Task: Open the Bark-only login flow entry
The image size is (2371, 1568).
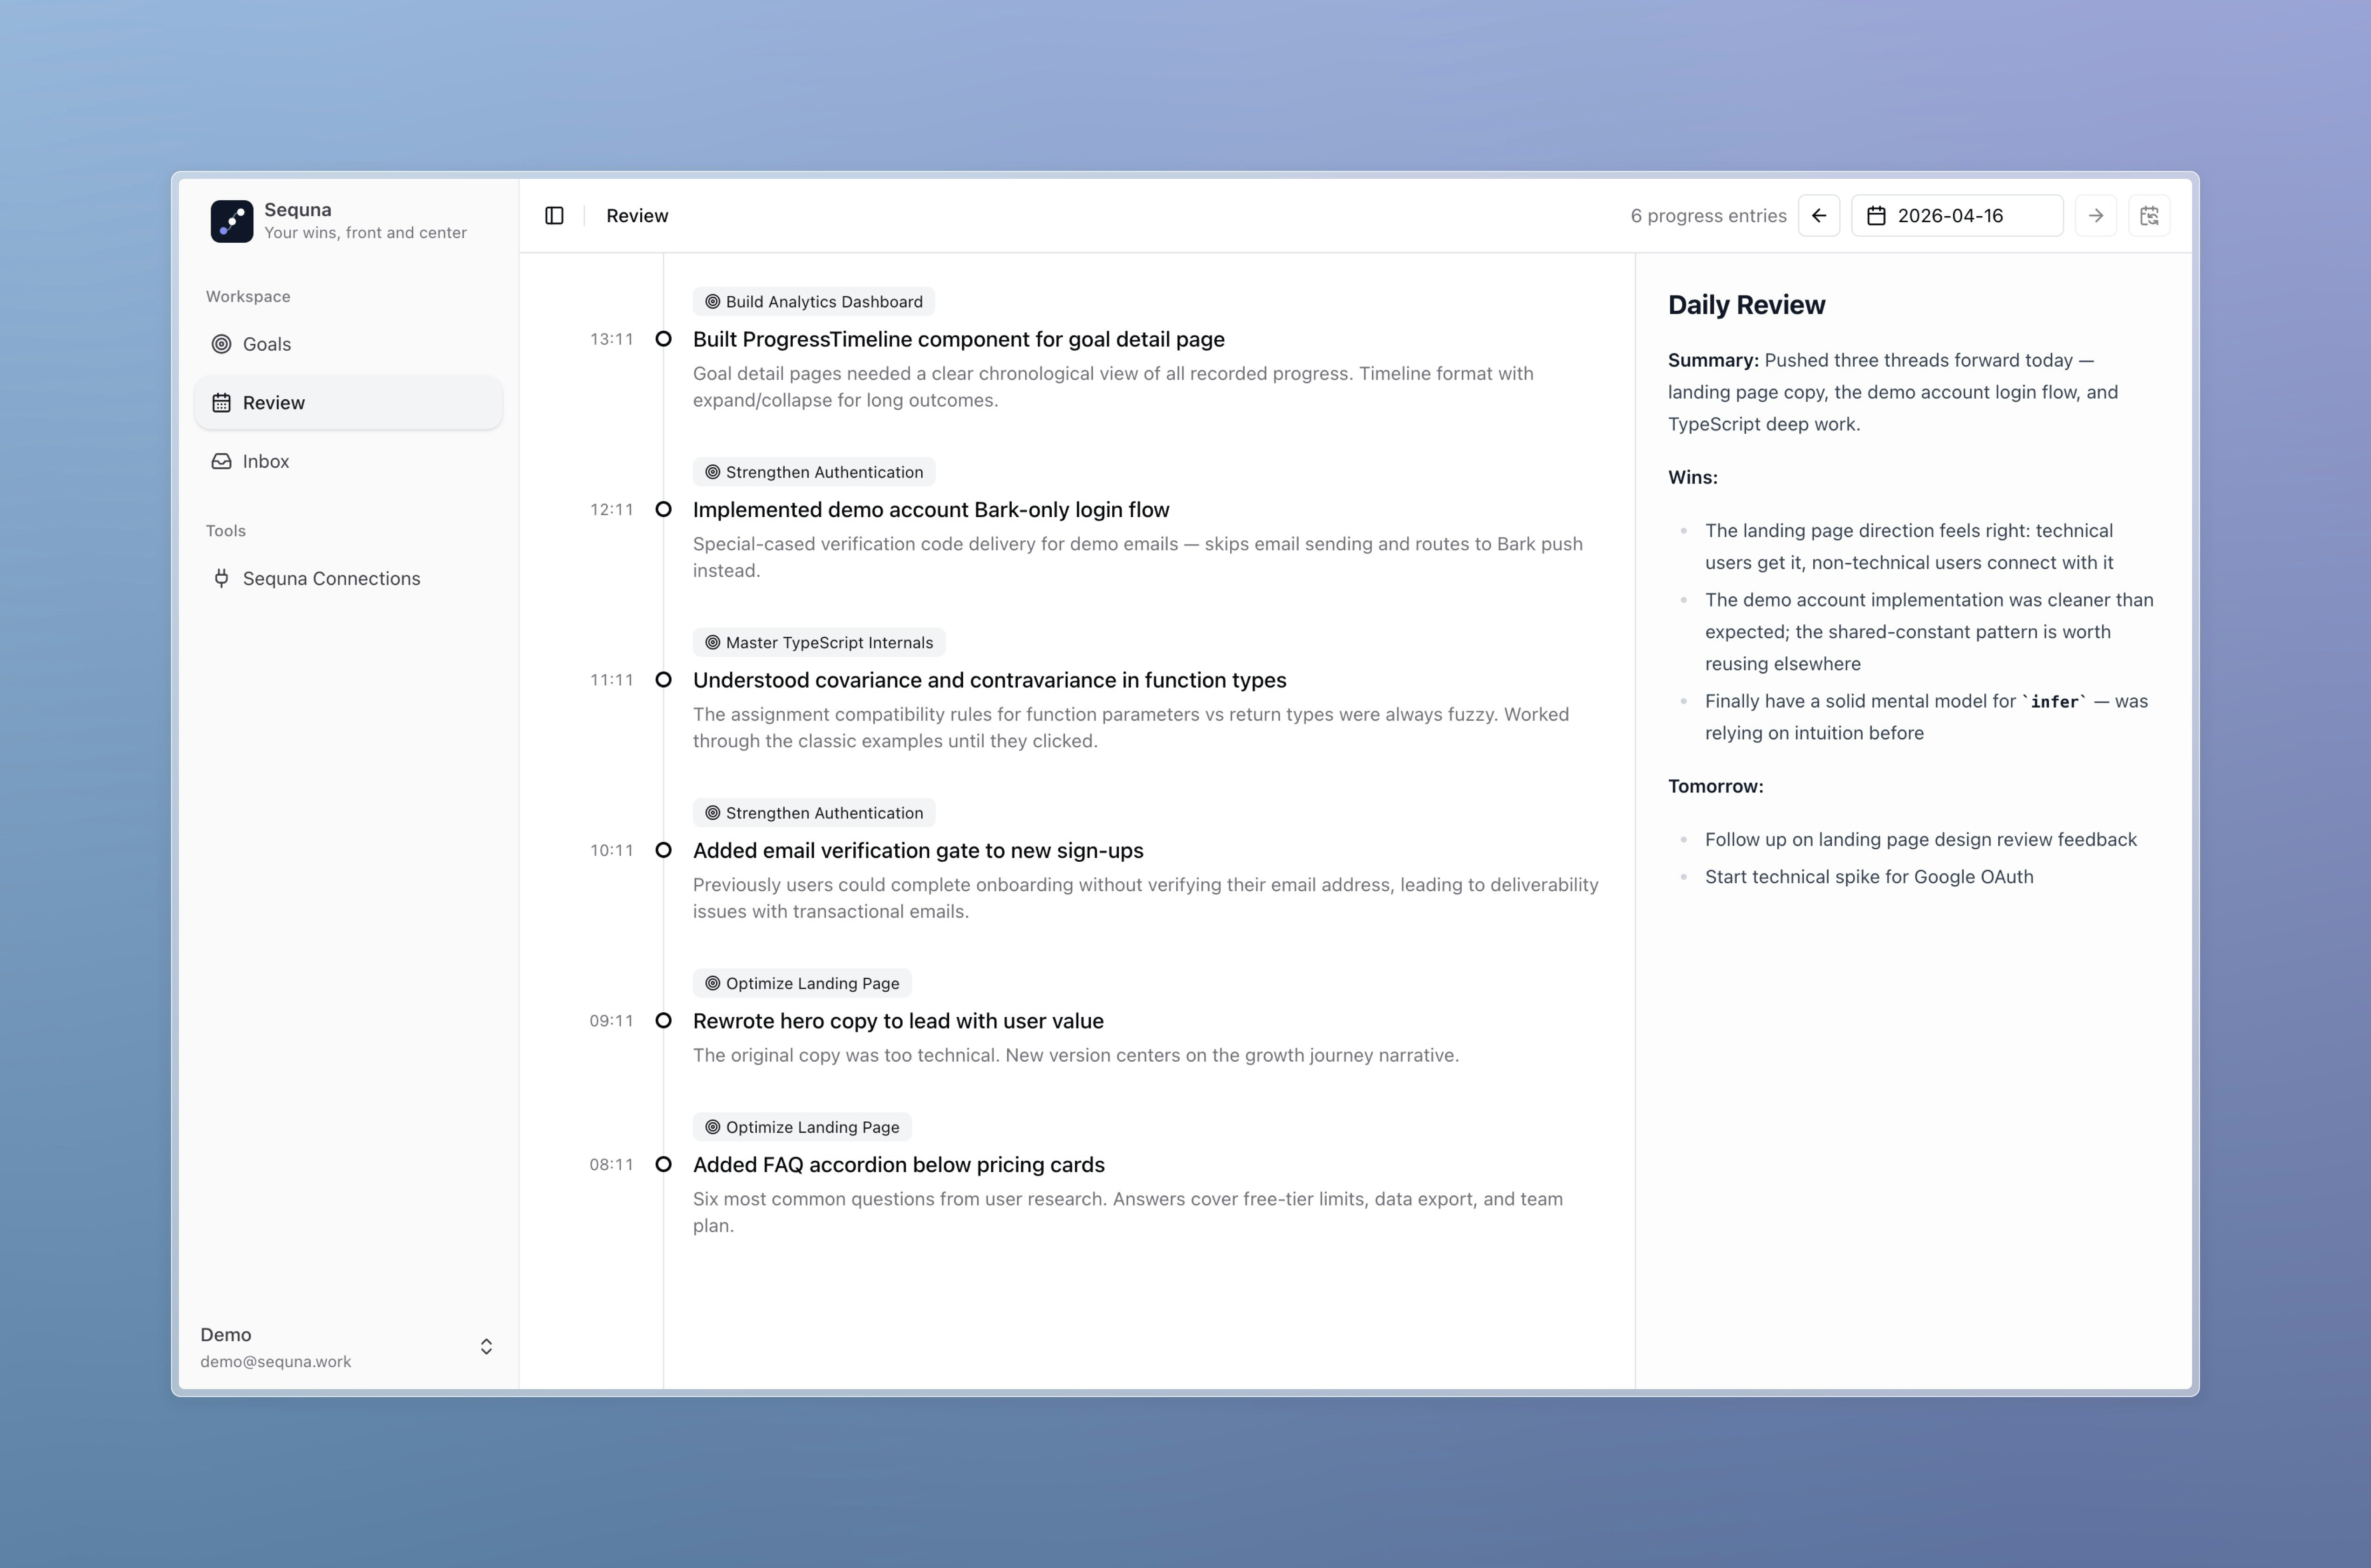Action: [x=931, y=510]
